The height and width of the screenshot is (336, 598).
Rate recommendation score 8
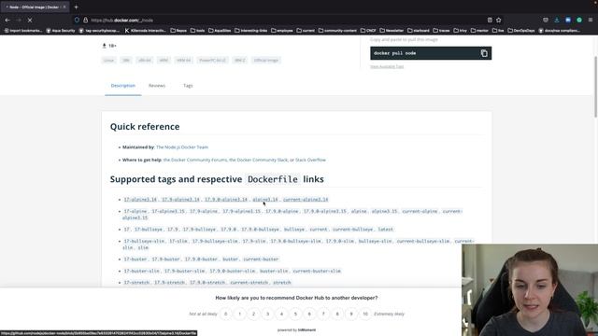(x=337, y=314)
